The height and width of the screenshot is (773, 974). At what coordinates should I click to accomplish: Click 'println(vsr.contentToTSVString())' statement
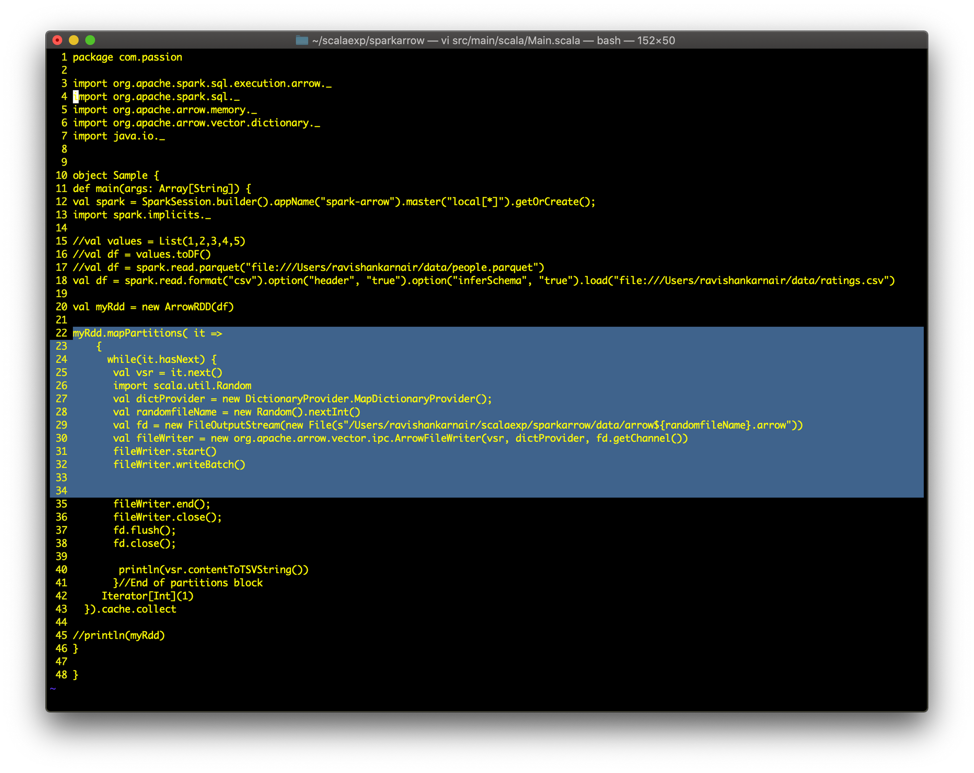point(213,570)
